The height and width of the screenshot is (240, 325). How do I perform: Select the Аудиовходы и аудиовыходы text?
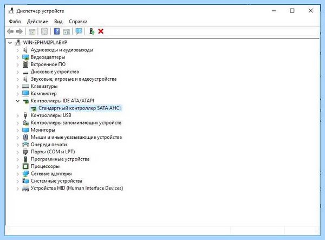(62, 50)
